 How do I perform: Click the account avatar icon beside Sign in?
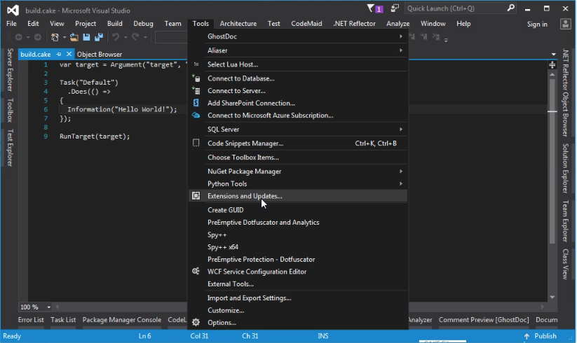click(565, 24)
